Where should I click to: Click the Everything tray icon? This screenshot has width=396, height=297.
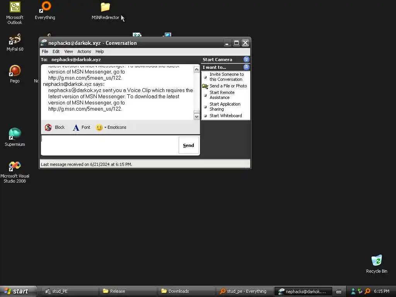pos(367,291)
